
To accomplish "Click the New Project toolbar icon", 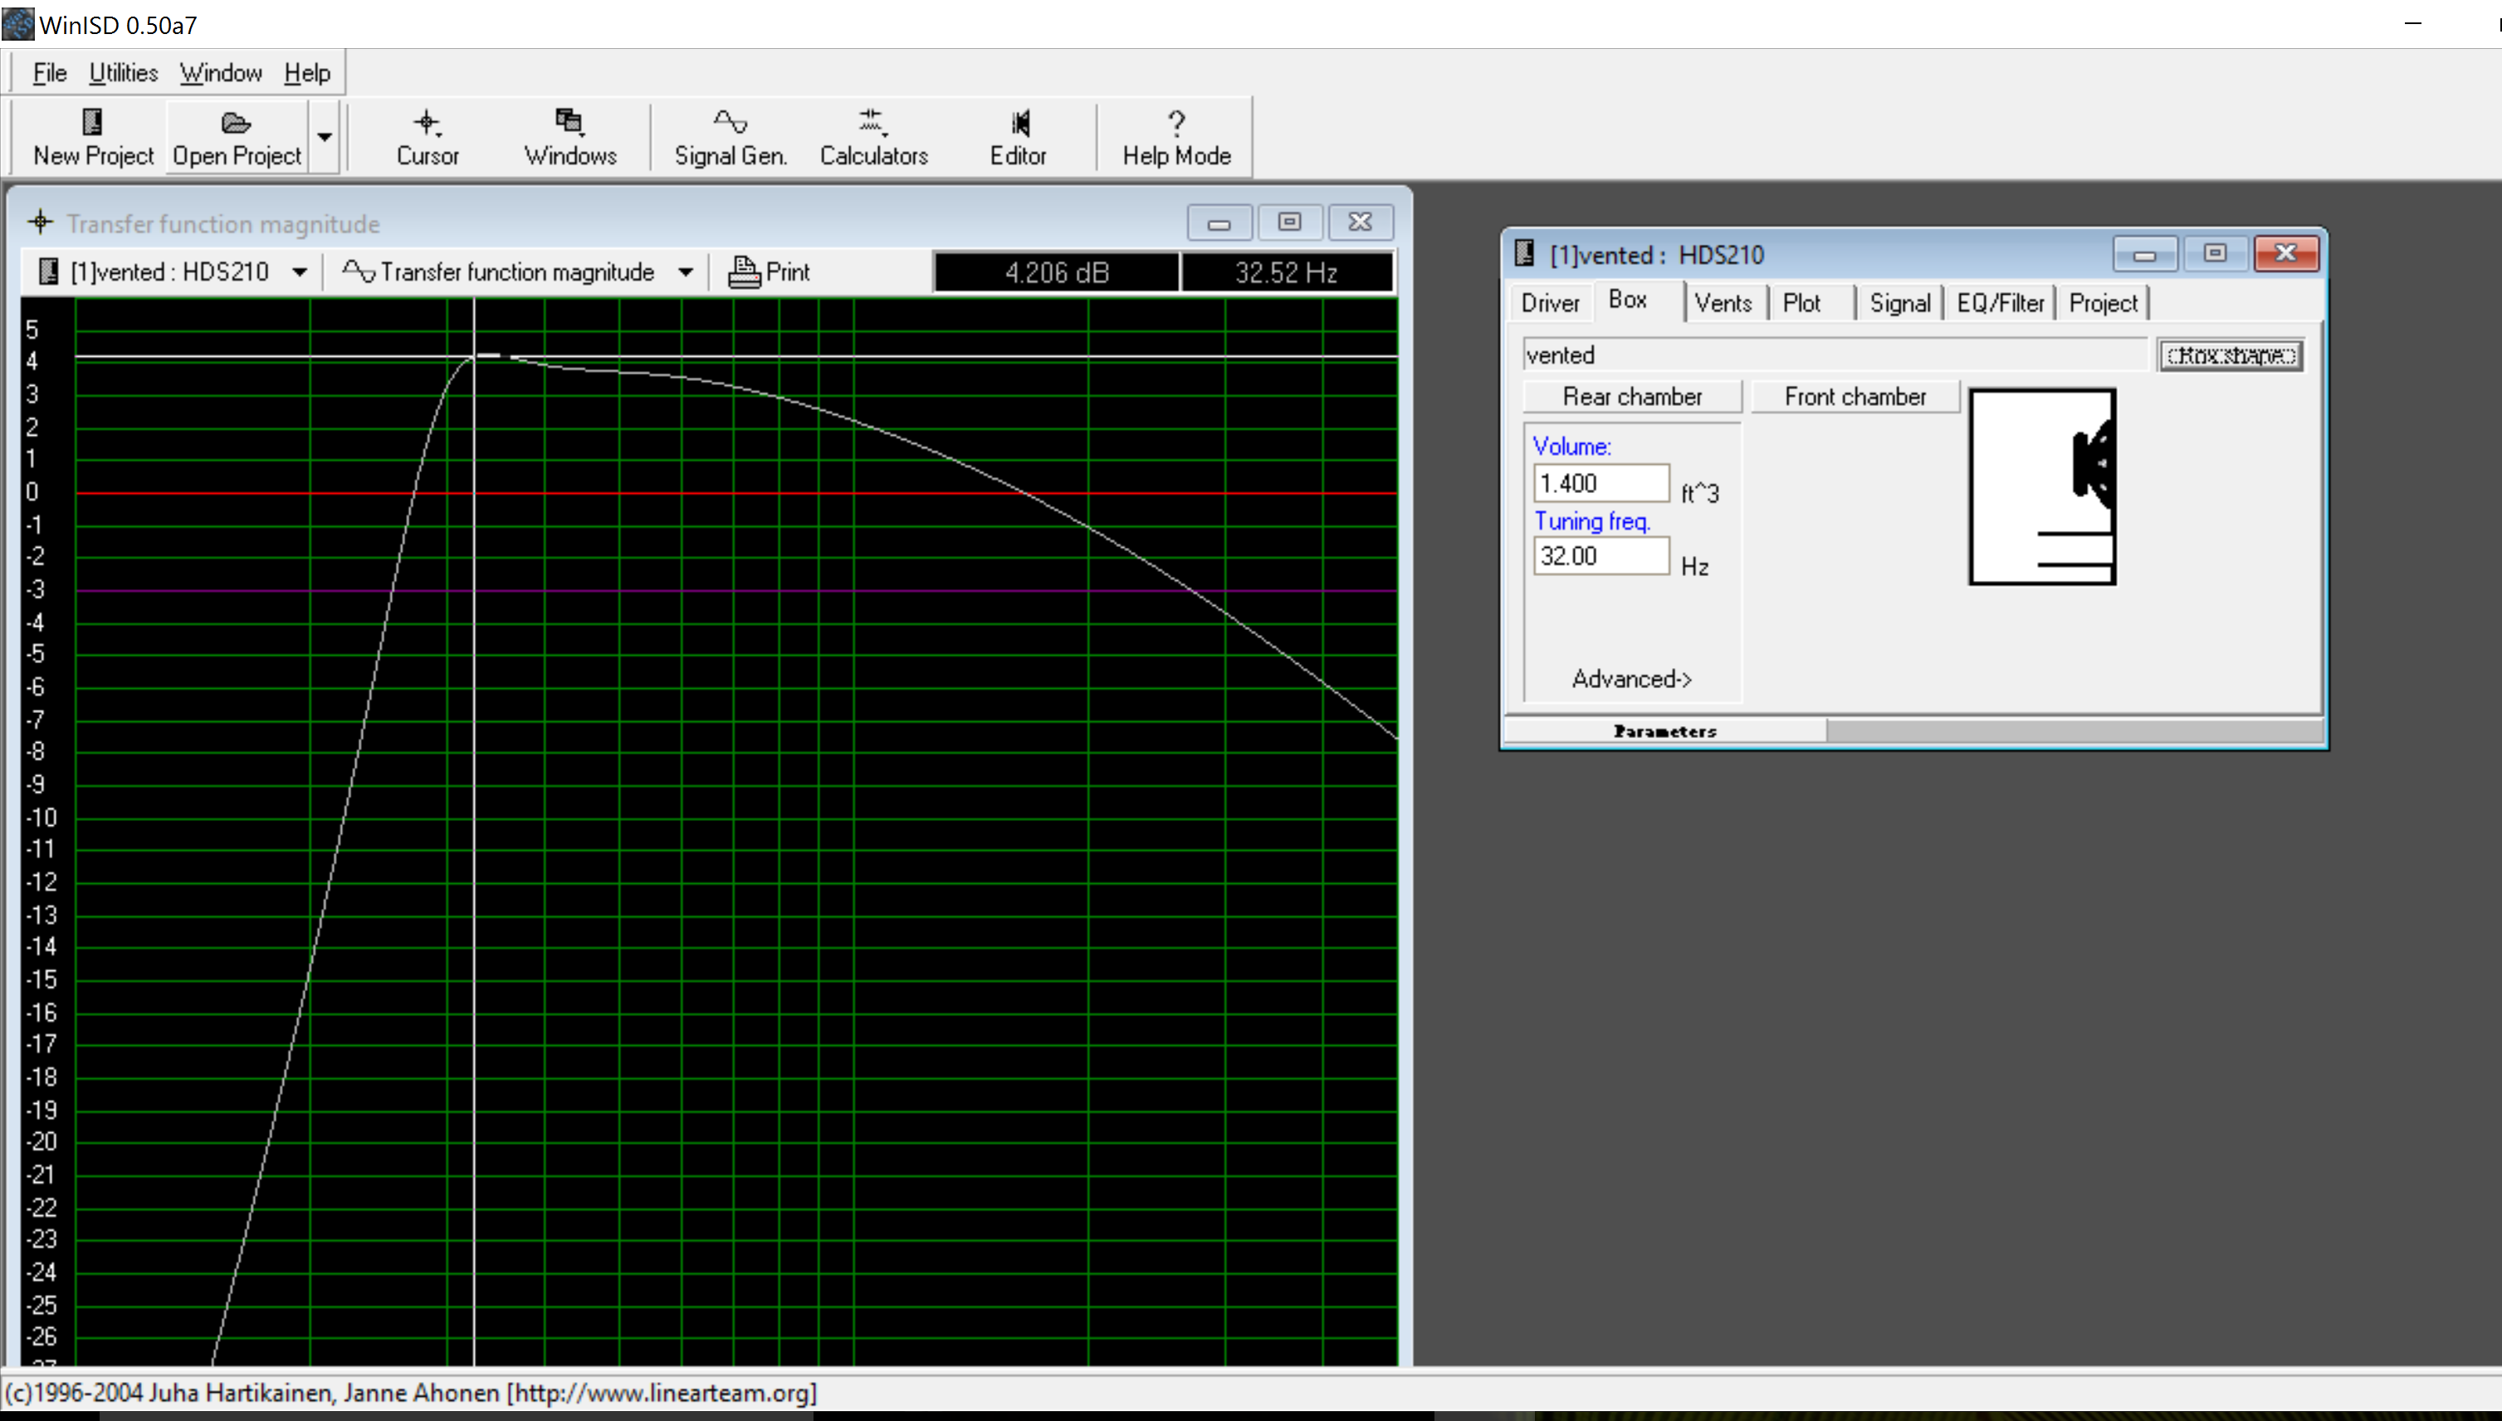I will click(93, 122).
